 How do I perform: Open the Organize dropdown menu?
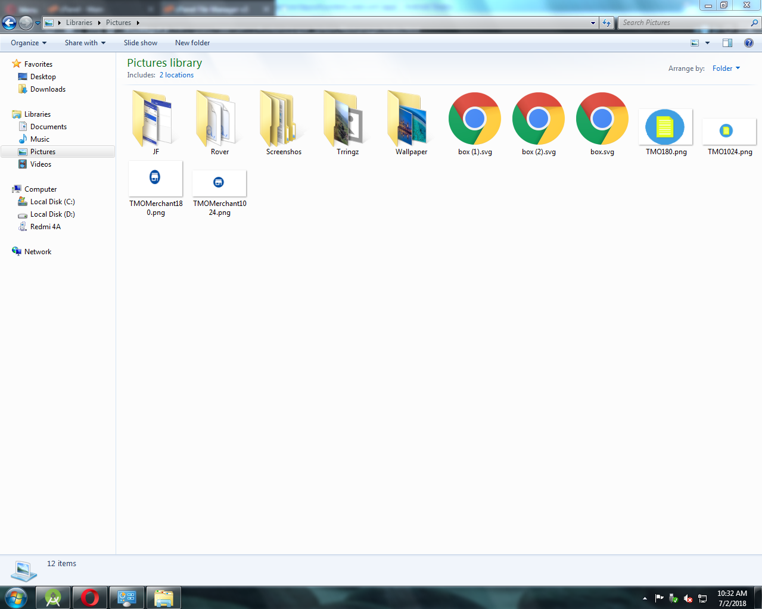coord(28,43)
